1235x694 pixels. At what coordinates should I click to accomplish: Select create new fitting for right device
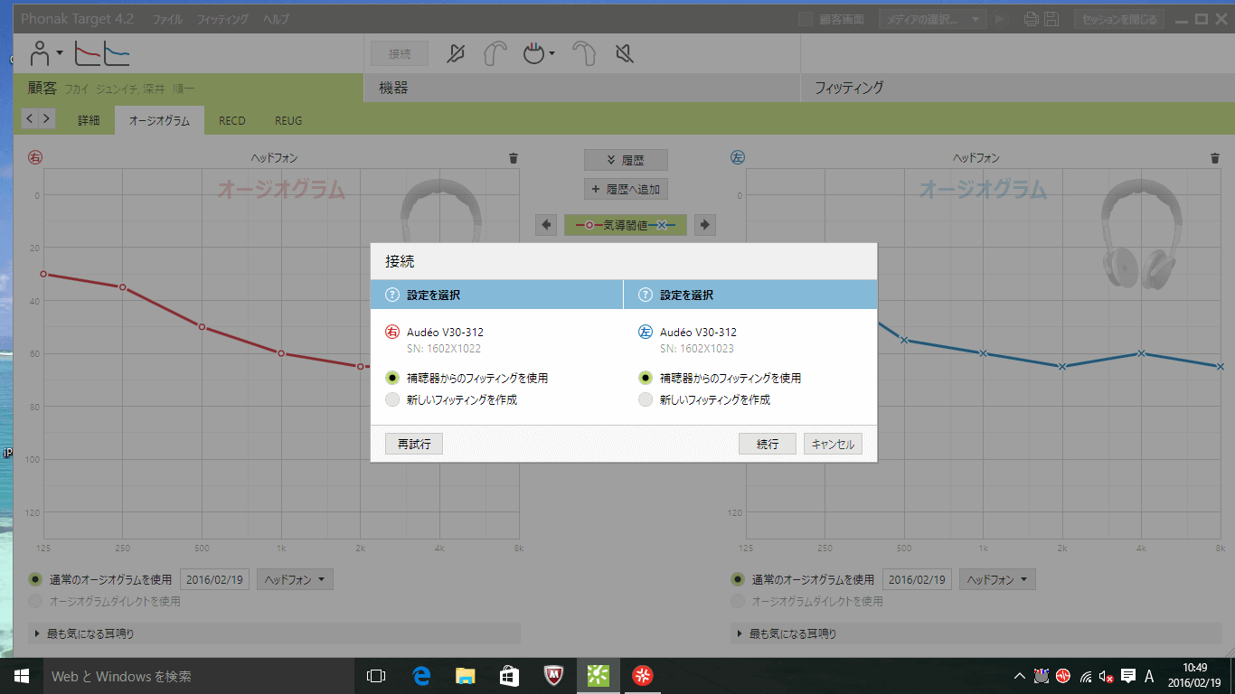pyautogui.click(x=392, y=399)
